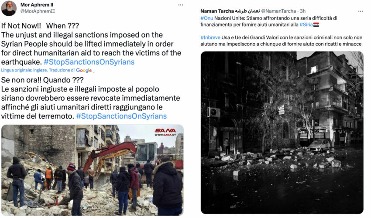Click the Syrian flag emoji
The height and width of the screenshot is (218, 371).
pyautogui.click(x=316, y=24)
